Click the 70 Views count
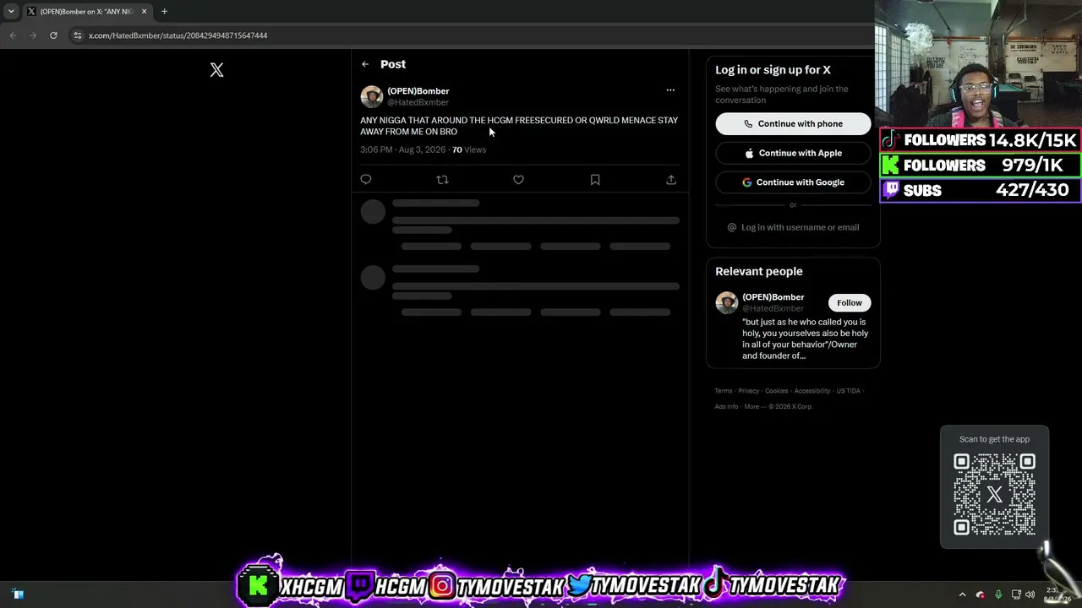This screenshot has height=608, width=1082. pos(469,149)
